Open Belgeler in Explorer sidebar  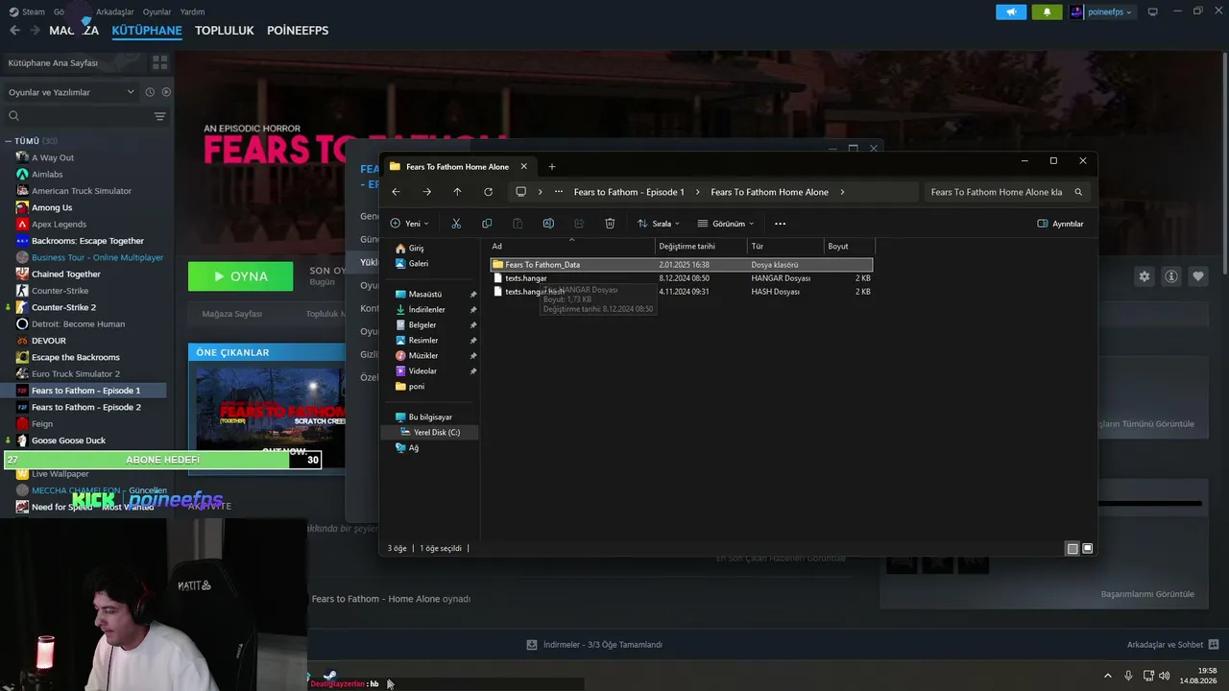pos(416,324)
